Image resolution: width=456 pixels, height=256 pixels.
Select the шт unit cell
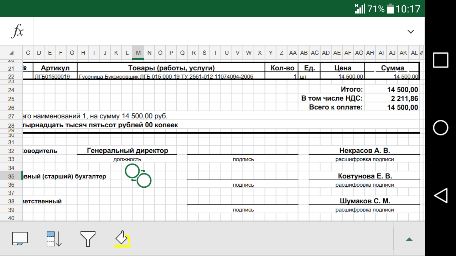click(309, 76)
